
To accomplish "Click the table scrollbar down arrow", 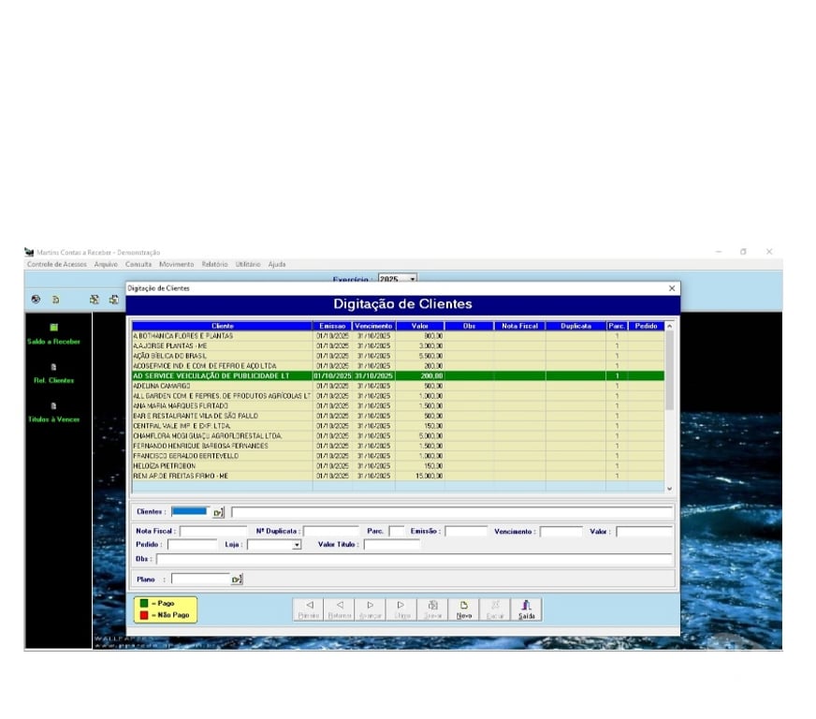I will point(668,489).
